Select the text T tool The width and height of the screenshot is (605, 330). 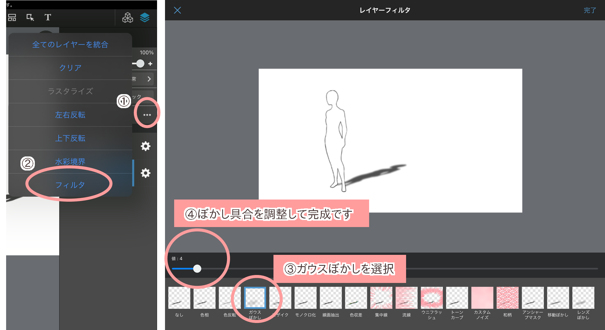[x=48, y=17]
